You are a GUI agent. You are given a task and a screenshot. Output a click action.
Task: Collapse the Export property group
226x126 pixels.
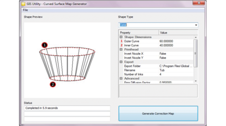pos(121,62)
